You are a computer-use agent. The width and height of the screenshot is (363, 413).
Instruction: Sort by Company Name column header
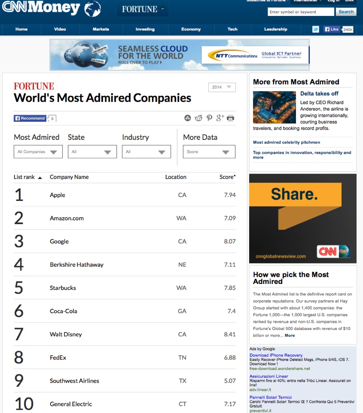(x=69, y=177)
